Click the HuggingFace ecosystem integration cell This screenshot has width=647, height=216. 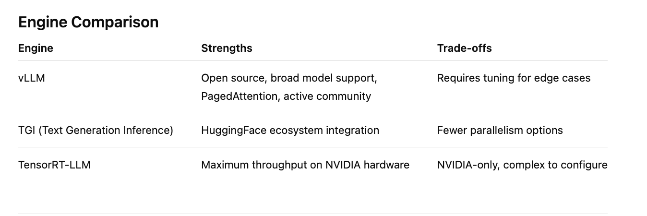tap(290, 130)
